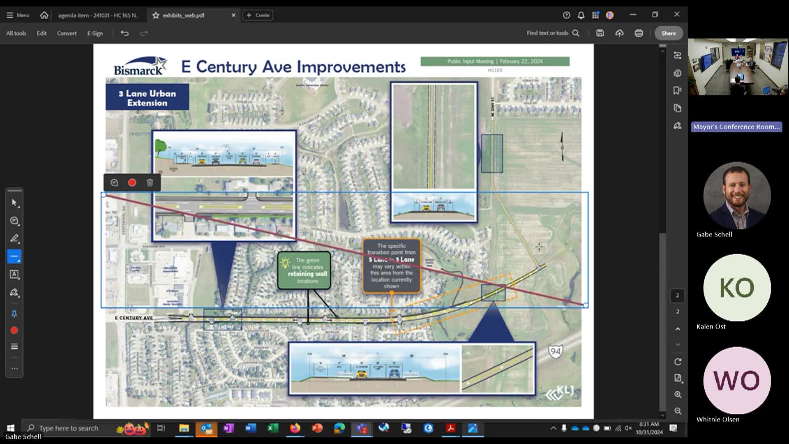Go to Acrobat Home icon
789x444 pixels.
(44, 15)
